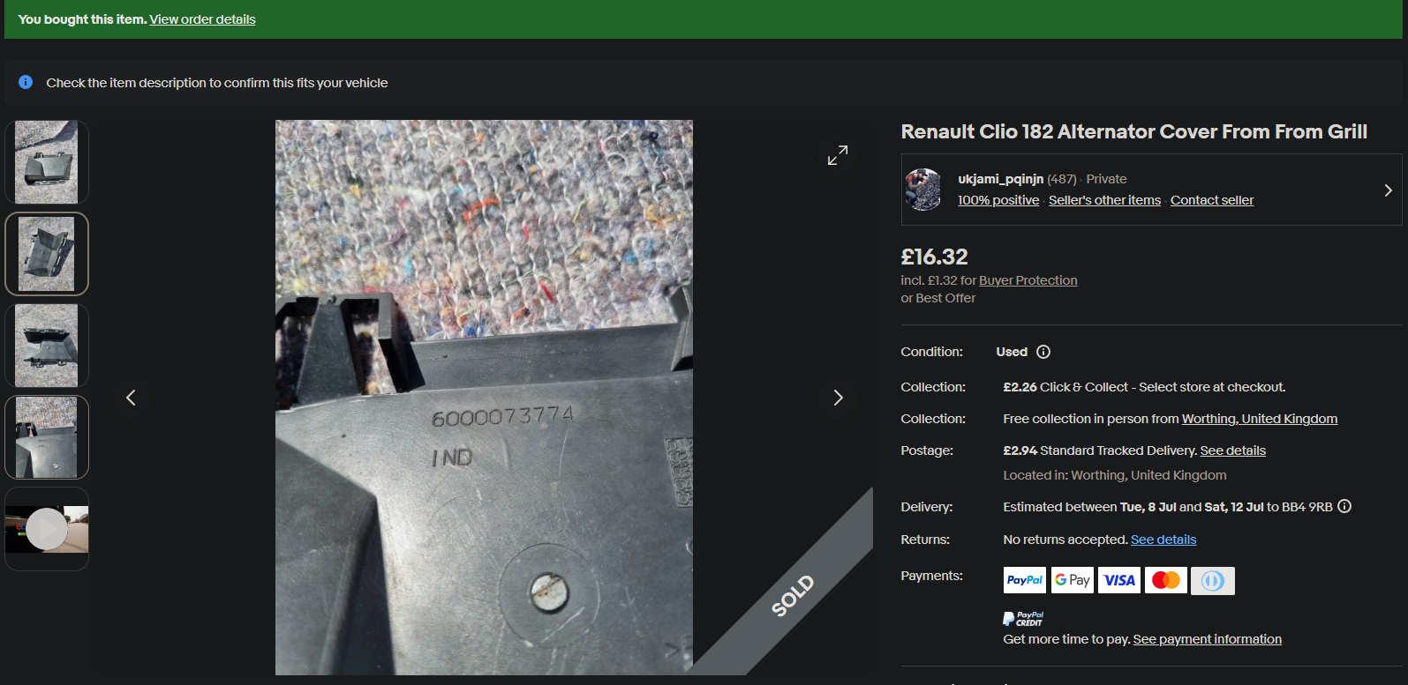Image resolution: width=1408 pixels, height=685 pixels.
Task: Open seller avatar picture
Action: tap(923, 190)
